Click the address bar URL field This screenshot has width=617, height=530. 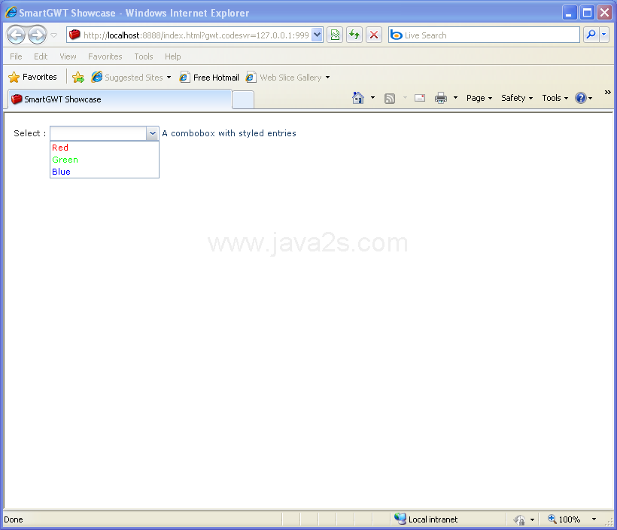point(190,35)
